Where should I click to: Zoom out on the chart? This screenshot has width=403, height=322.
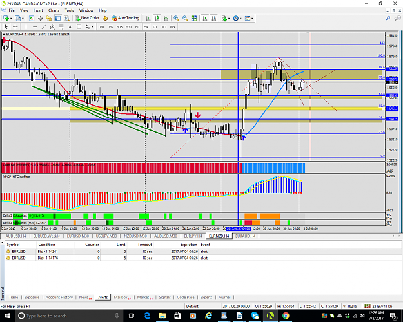185,18
